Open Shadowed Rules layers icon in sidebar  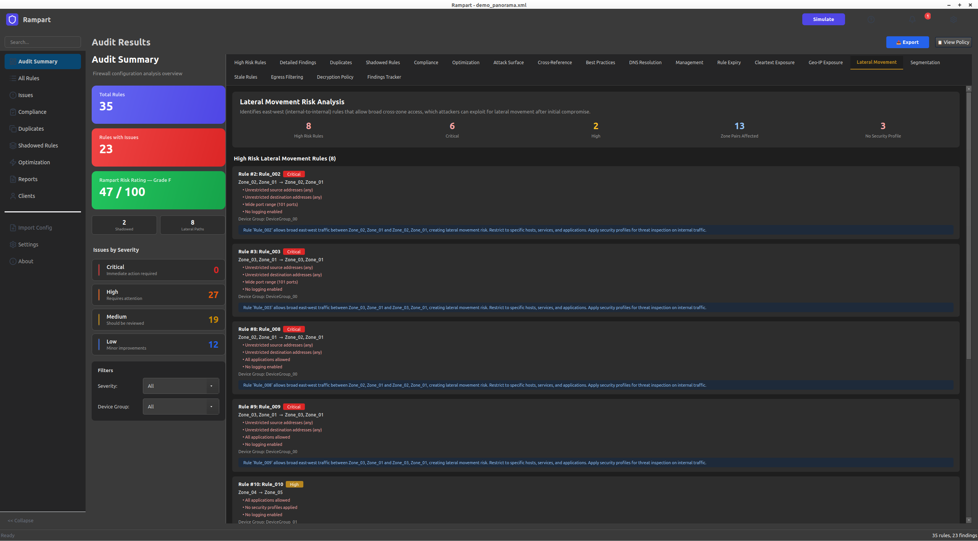click(13, 146)
